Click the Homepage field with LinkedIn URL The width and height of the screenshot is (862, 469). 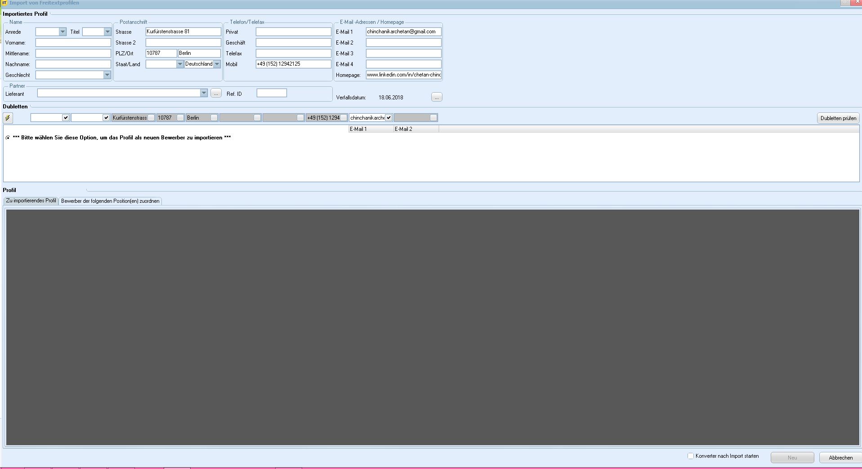(404, 75)
